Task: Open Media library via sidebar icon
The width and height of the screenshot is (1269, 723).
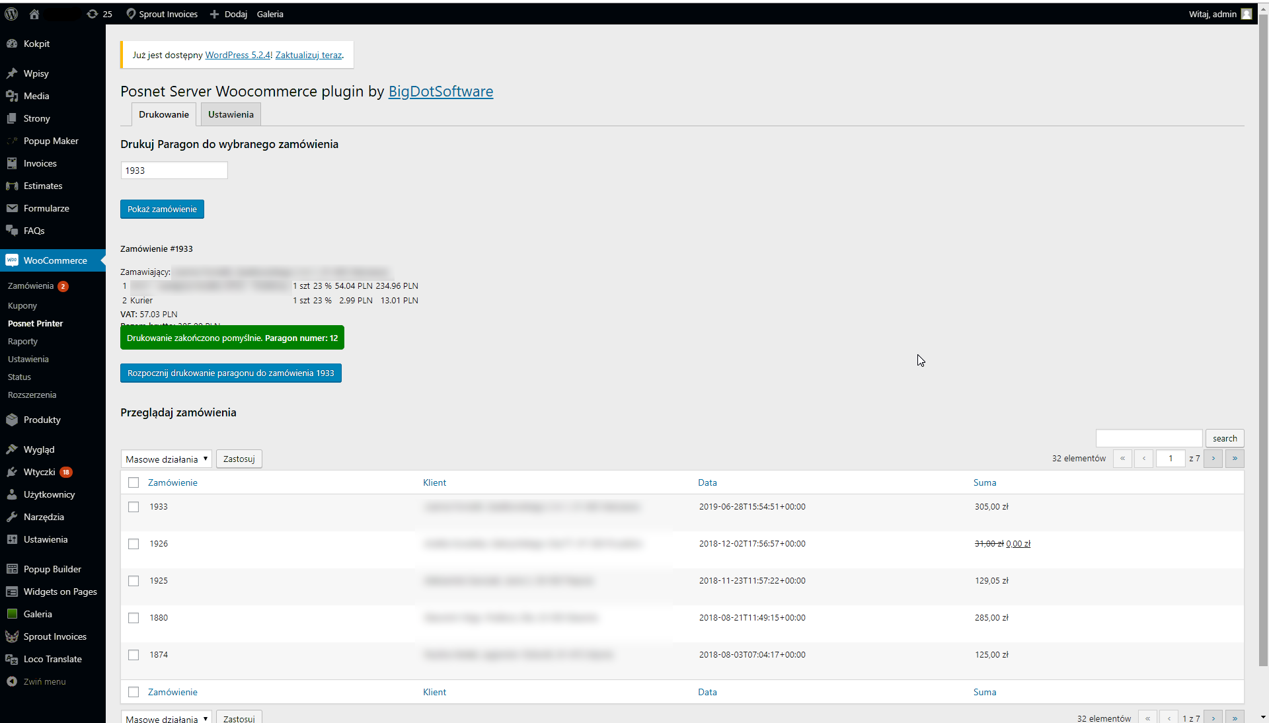Action: pyautogui.click(x=12, y=96)
